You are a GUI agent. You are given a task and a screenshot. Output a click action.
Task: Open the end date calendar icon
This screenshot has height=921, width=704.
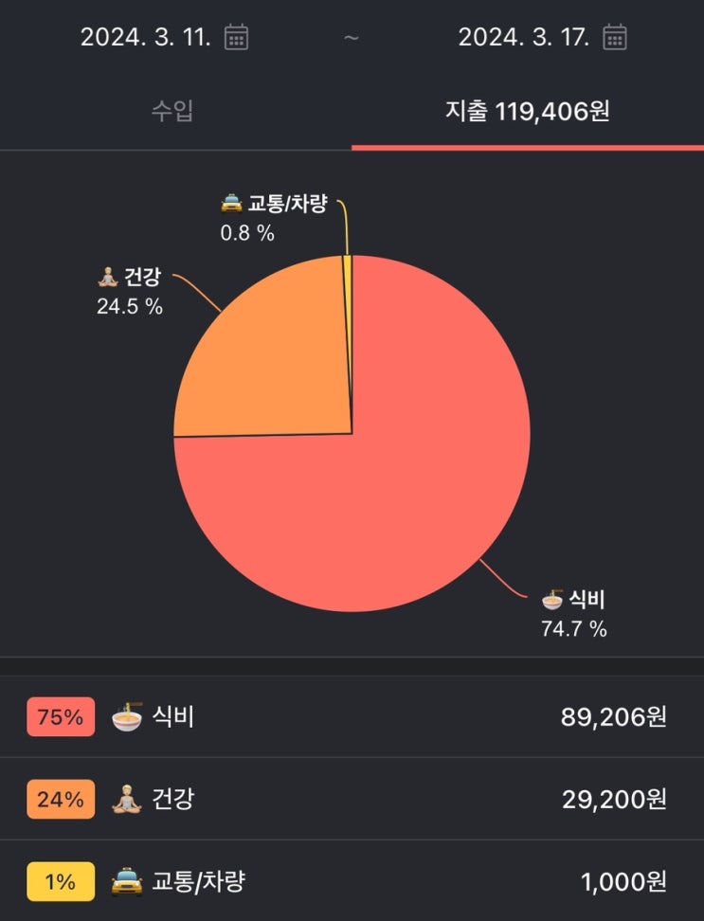click(615, 37)
